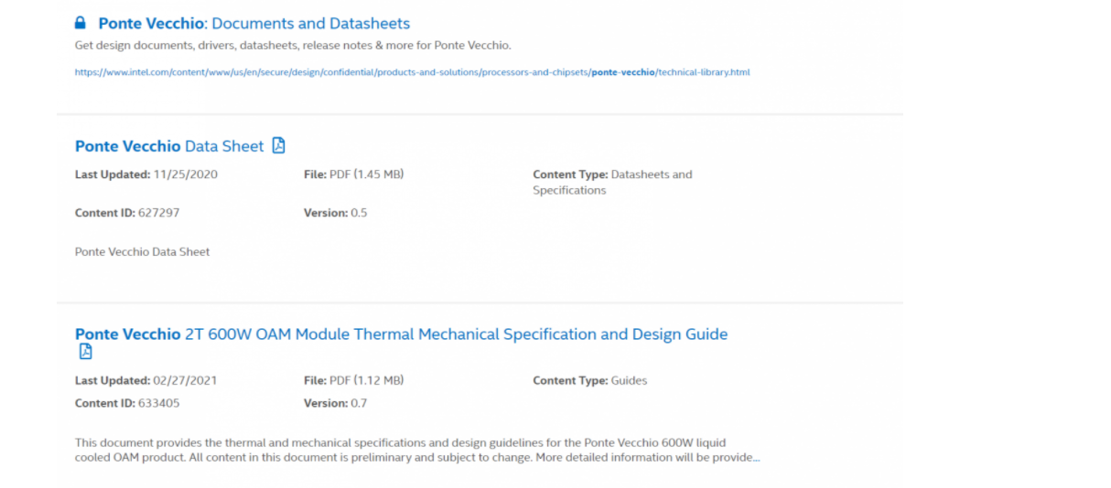
Task: Click the 'Get design documents, drivers' description text
Action: tap(293, 45)
